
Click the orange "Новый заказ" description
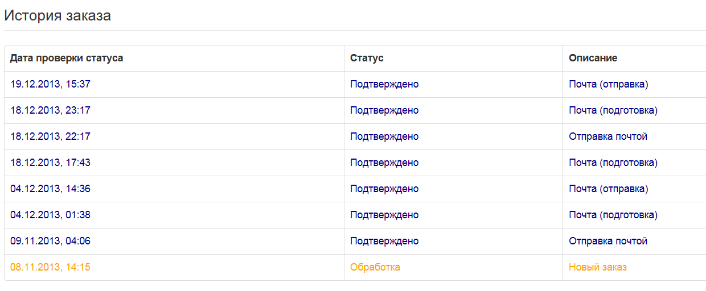pos(598,267)
